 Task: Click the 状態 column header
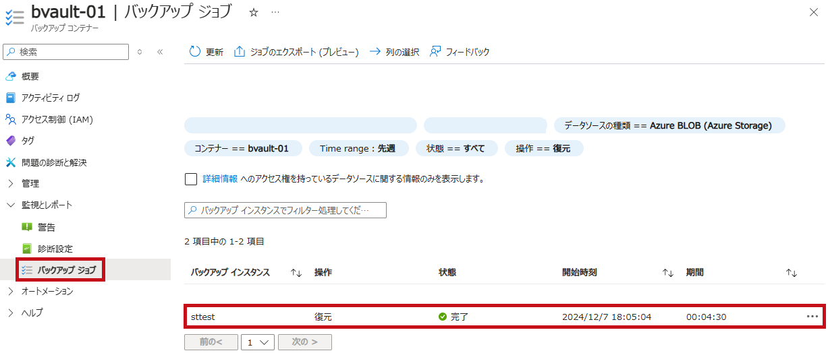(x=447, y=272)
